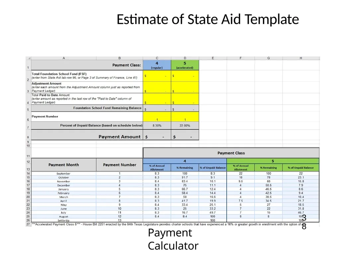The width and height of the screenshot is (340, 255).
Task: Click yellow Paid to Date cell for class 5
Action: coord(185,99)
